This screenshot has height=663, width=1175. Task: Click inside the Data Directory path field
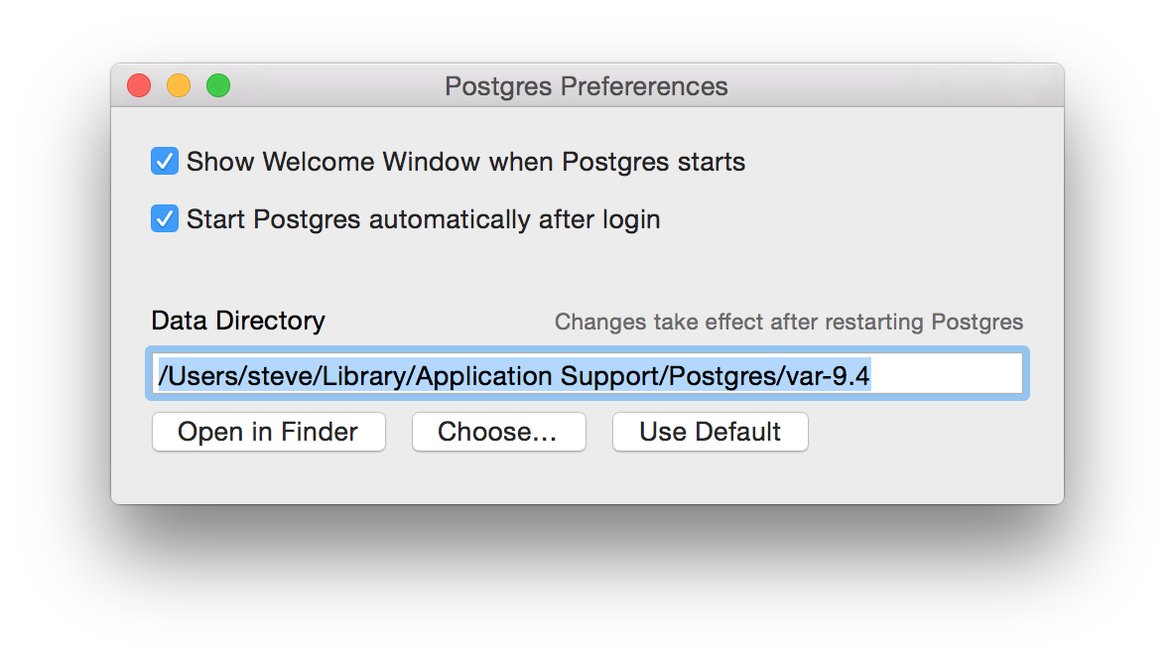coord(587,374)
